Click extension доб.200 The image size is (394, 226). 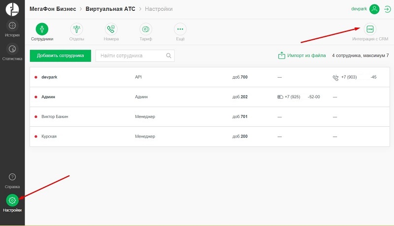point(240,136)
